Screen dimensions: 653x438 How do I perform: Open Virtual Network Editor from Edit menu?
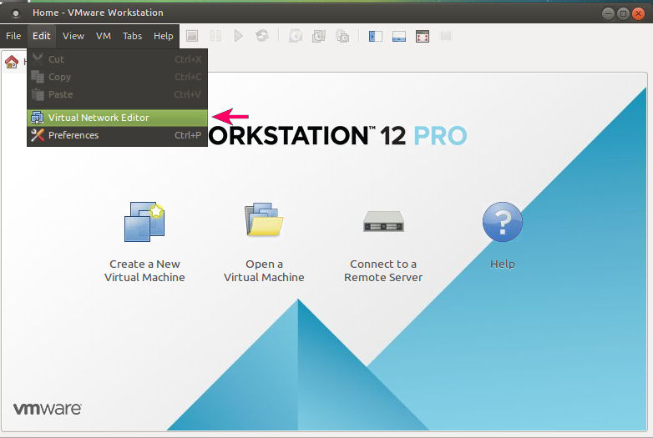click(99, 118)
